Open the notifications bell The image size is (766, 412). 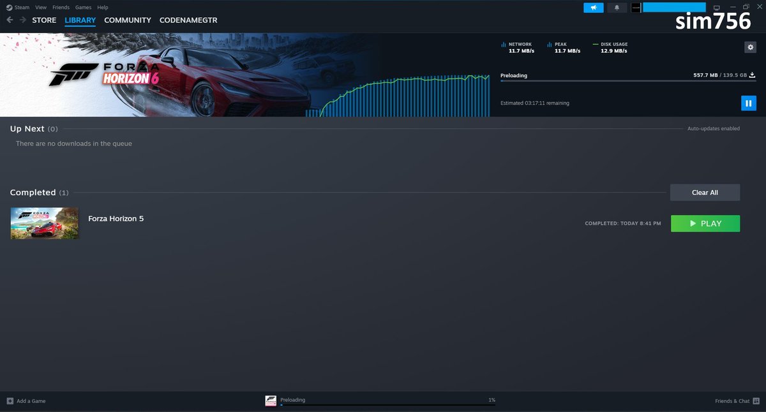(616, 8)
